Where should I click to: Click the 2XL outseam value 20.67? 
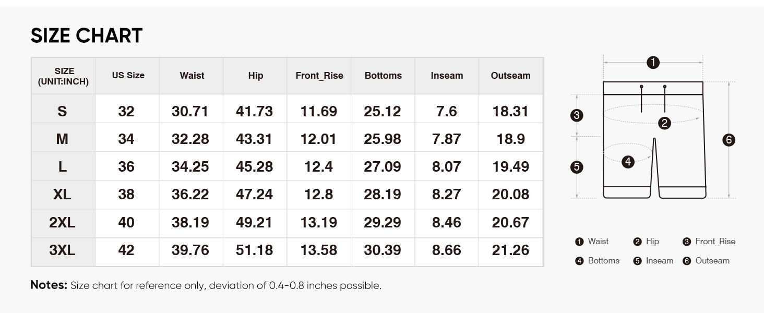510,223
